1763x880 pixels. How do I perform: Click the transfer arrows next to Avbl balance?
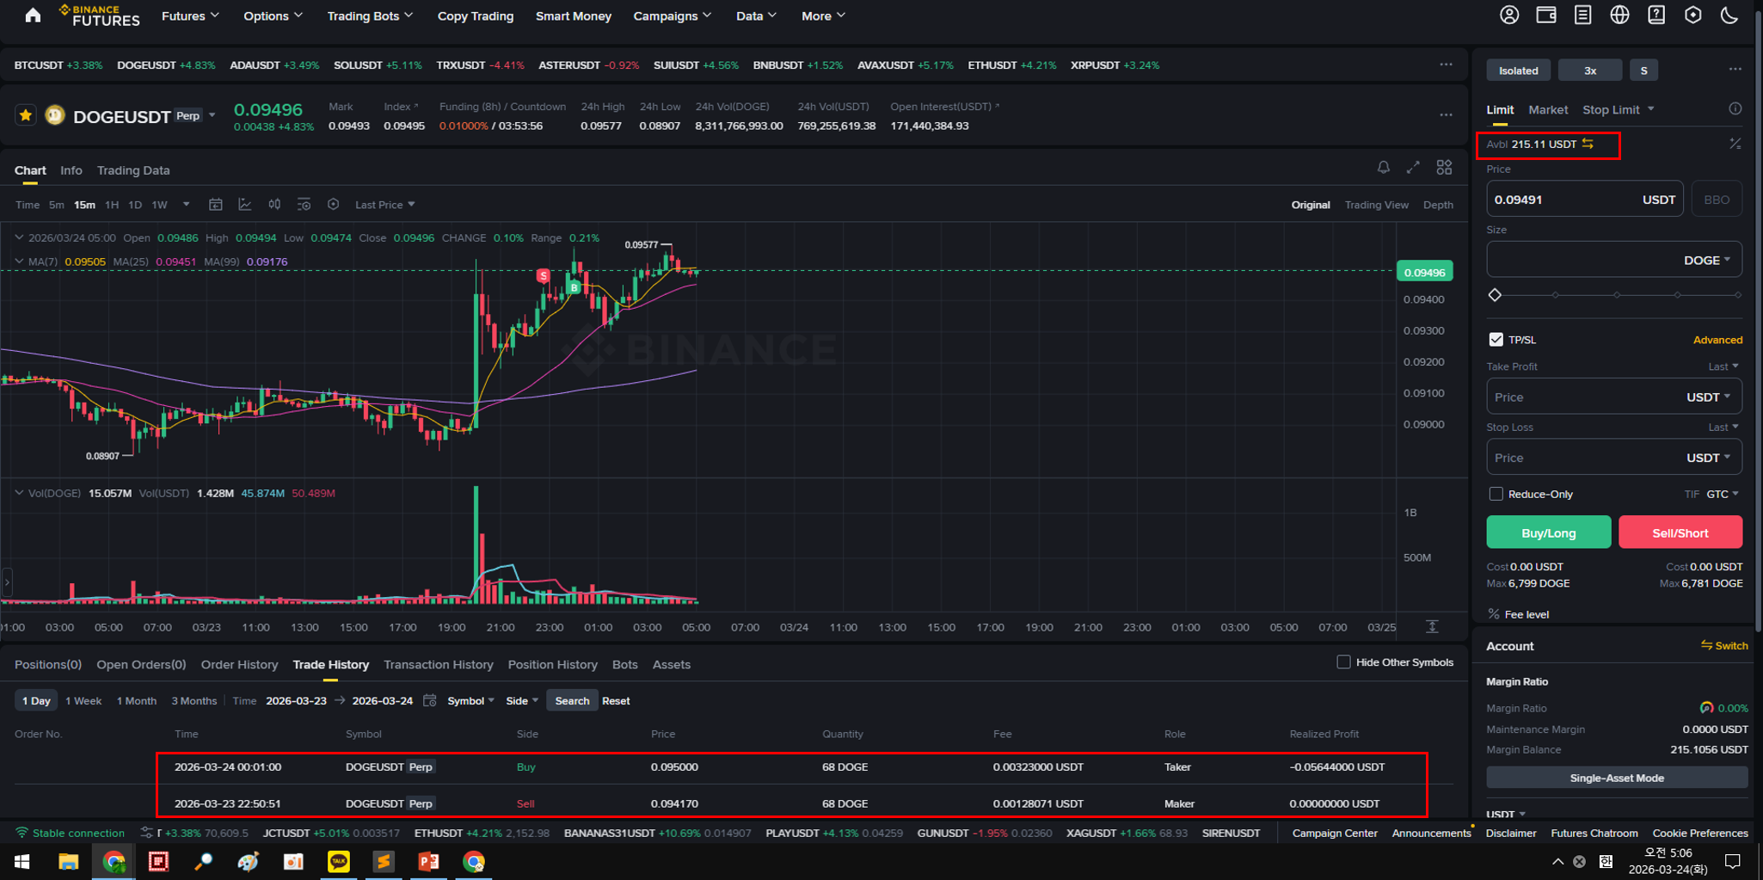point(1588,144)
